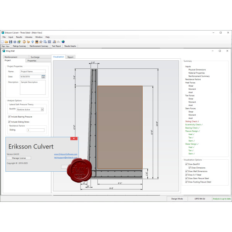This screenshot has width=232, height=232.
Task: Select Toe Forces in Summary tree
Action: [190, 96]
